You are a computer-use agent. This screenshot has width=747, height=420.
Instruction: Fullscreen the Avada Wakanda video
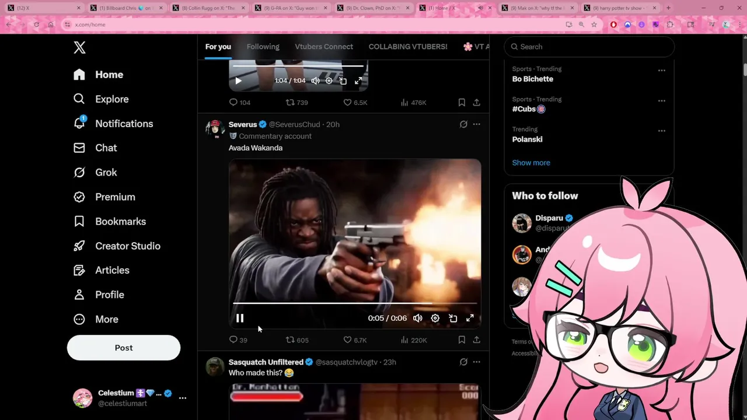point(470,318)
